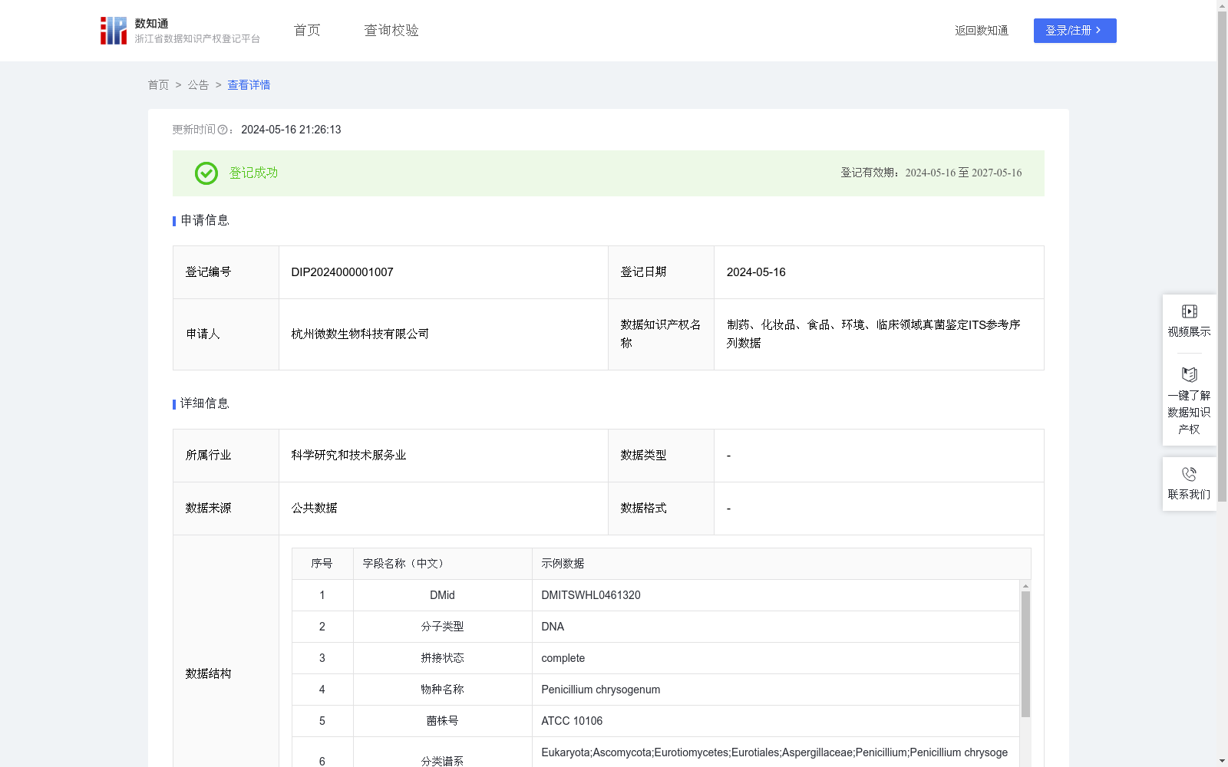Click the DMid field name cell
The width and height of the screenshot is (1228, 767).
coord(442,595)
